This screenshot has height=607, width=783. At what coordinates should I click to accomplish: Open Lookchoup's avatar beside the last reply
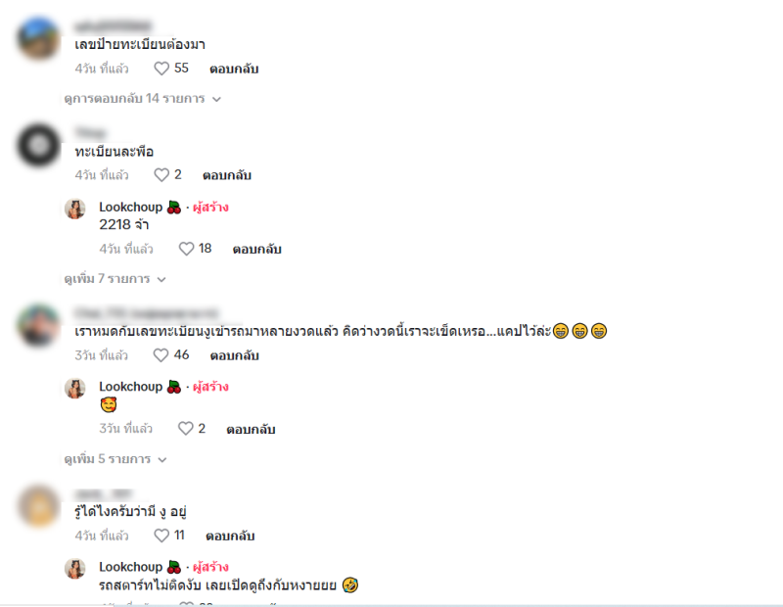coord(75,569)
